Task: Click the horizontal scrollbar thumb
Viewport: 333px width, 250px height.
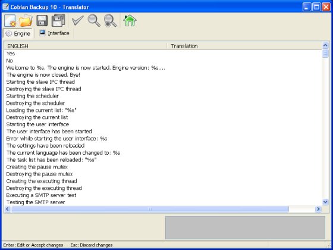Action: tap(150, 209)
